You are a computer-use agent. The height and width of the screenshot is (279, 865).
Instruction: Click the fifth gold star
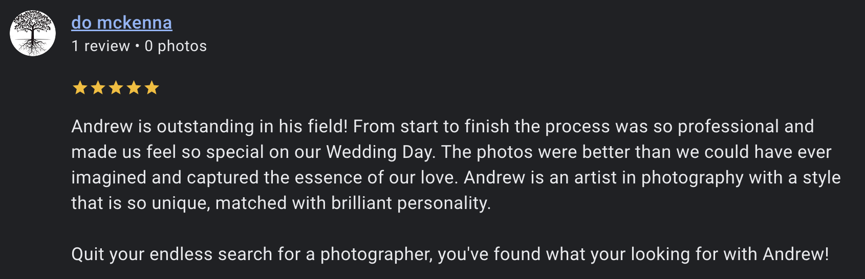tap(152, 88)
